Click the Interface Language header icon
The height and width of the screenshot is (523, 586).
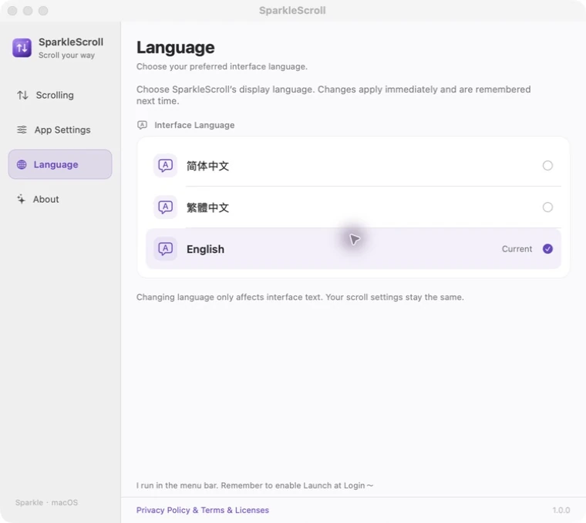(x=142, y=125)
